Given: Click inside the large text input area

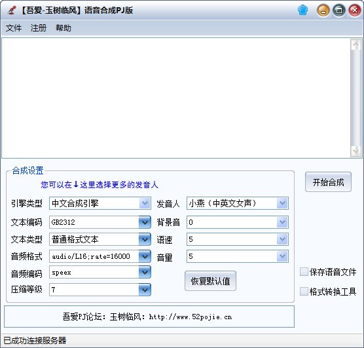Looking at the screenshot, I should point(176,98).
